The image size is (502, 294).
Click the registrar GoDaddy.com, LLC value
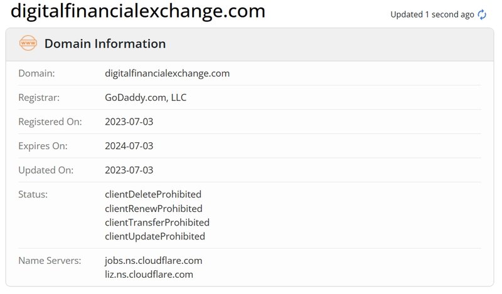146,98
